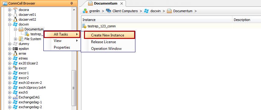Viewport: 261px width, 110px height.
Task: Click the Client Computers breadcrumb icon
Action: tap(108, 11)
